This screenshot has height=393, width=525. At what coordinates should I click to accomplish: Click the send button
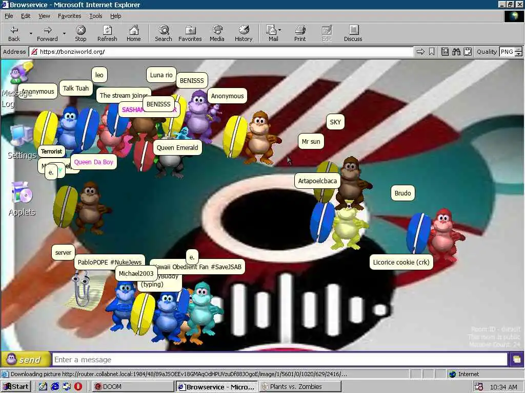click(x=26, y=360)
